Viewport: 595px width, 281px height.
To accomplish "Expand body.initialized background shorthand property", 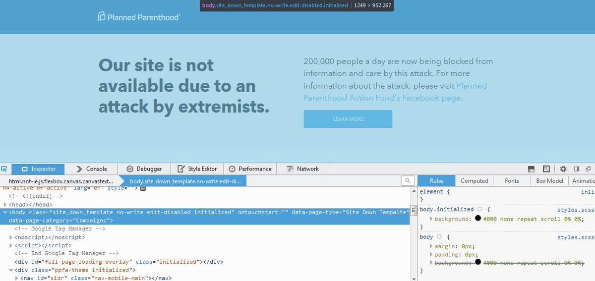I will [x=431, y=219].
